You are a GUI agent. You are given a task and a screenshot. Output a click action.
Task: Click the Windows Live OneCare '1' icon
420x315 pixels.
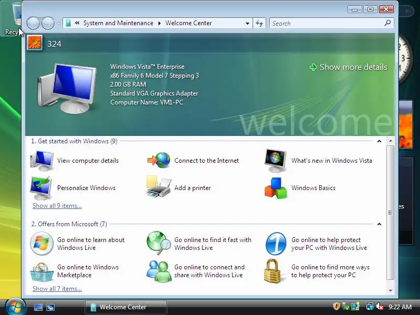coord(276,244)
